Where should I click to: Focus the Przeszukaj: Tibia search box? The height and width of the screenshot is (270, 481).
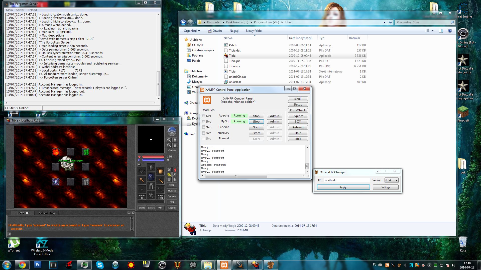tap(425, 22)
